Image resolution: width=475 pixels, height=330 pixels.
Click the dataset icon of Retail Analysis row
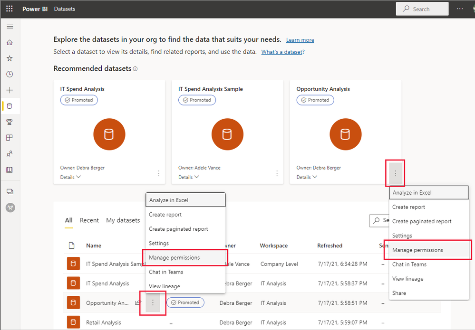point(73,322)
